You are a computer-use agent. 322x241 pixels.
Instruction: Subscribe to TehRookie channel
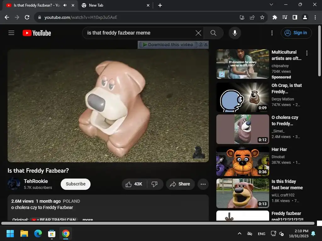click(x=75, y=184)
